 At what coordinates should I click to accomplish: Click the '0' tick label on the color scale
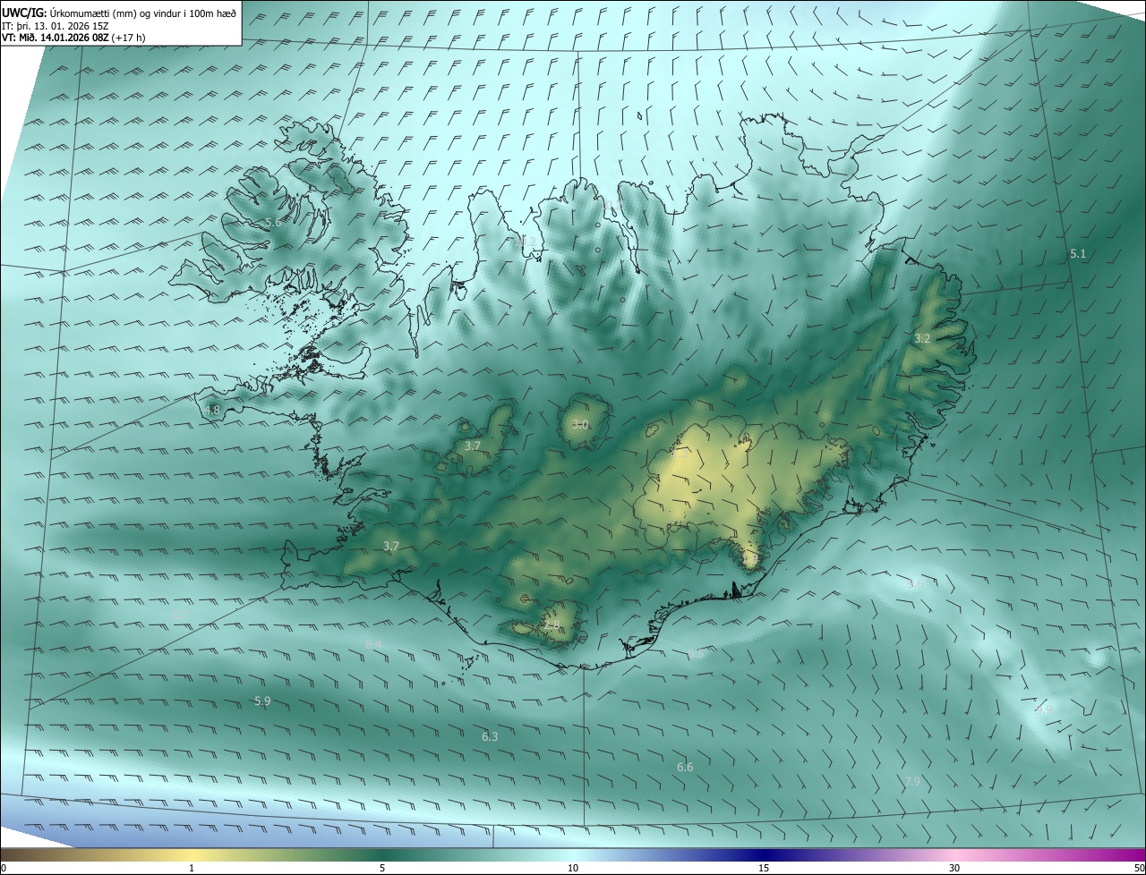pyautogui.click(x=4, y=869)
